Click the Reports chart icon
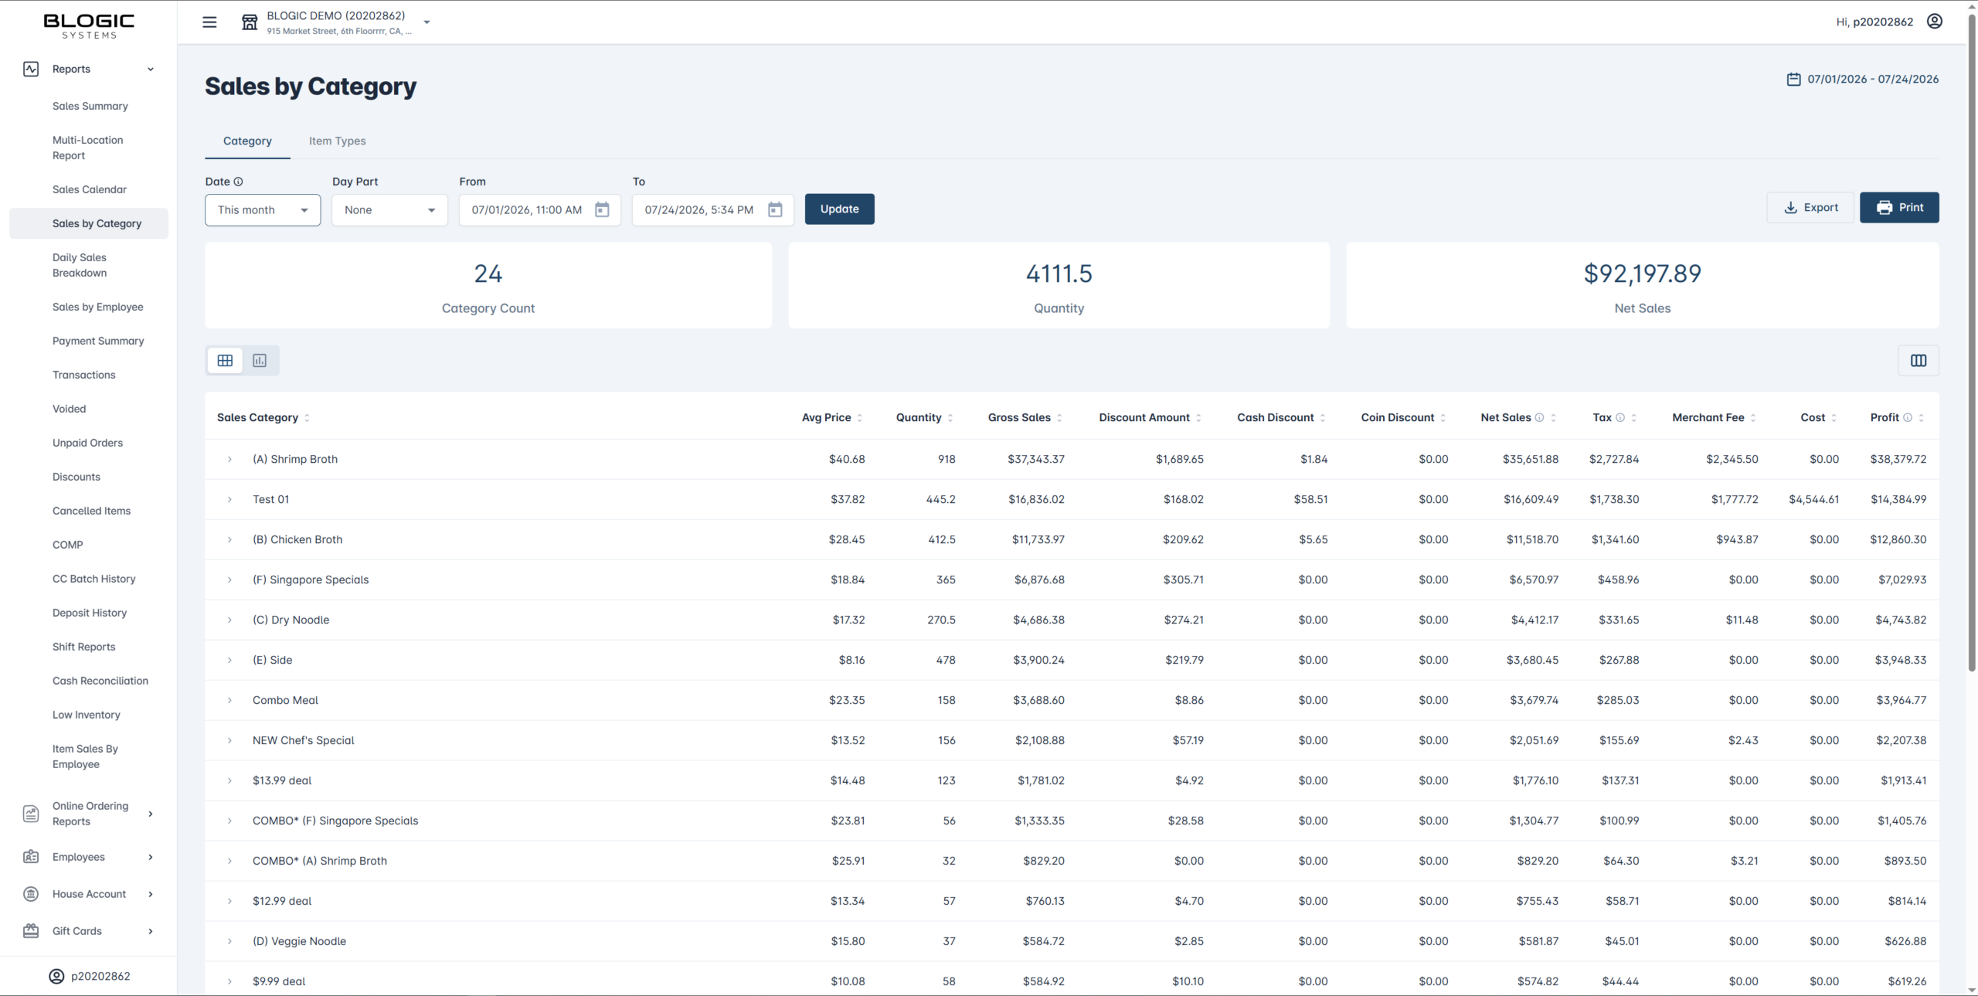The height and width of the screenshot is (996, 1978). (31, 69)
